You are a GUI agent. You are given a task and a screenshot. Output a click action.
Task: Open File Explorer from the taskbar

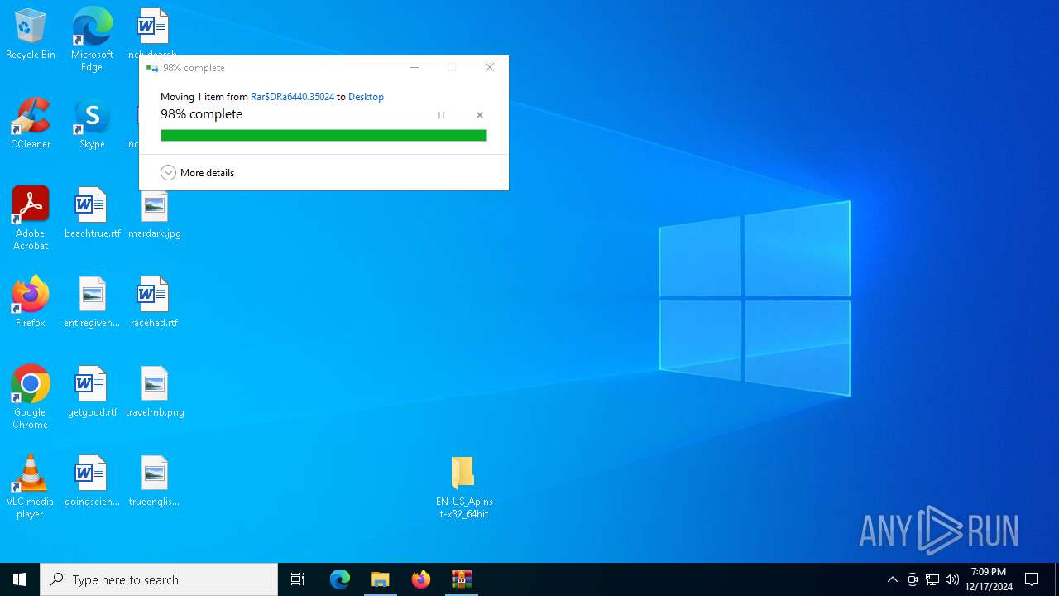tap(381, 579)
